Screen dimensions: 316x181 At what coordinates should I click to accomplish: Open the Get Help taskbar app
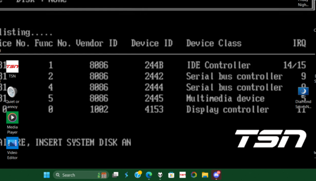(138, 175)
